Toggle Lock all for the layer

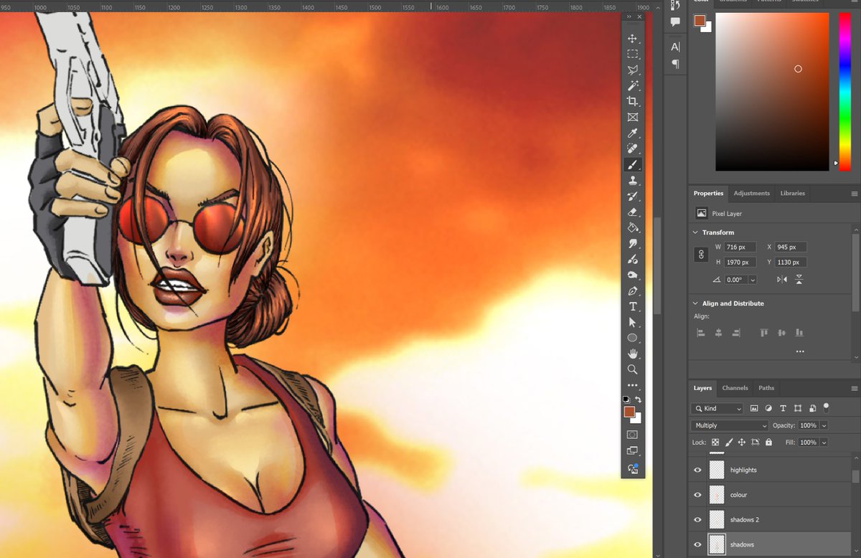point(768,443)
